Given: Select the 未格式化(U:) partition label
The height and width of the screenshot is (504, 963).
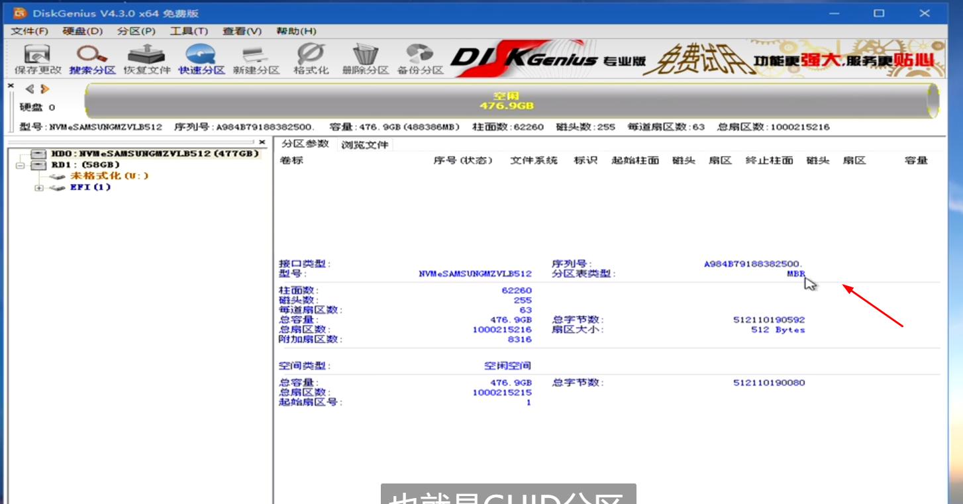Looking at the screenshot, I should pos(109,176).
